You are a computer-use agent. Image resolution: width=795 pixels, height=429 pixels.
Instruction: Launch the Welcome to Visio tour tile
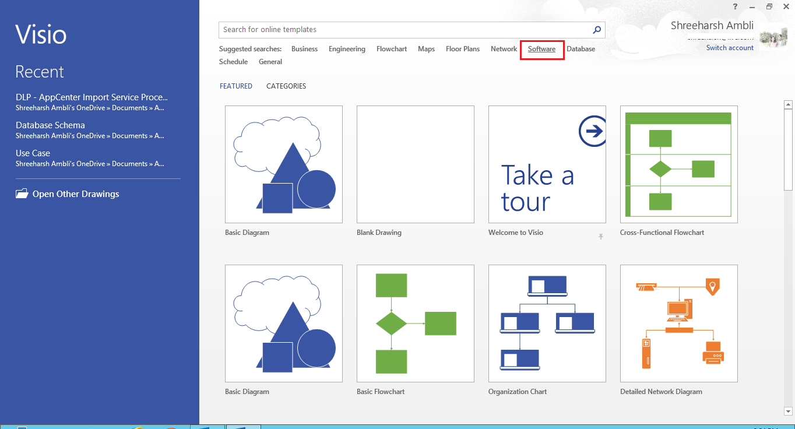click(547, 164)
